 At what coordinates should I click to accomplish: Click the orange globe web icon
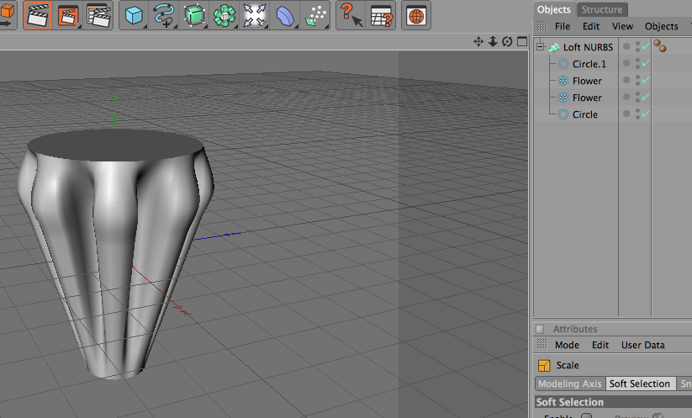point(416,15)
